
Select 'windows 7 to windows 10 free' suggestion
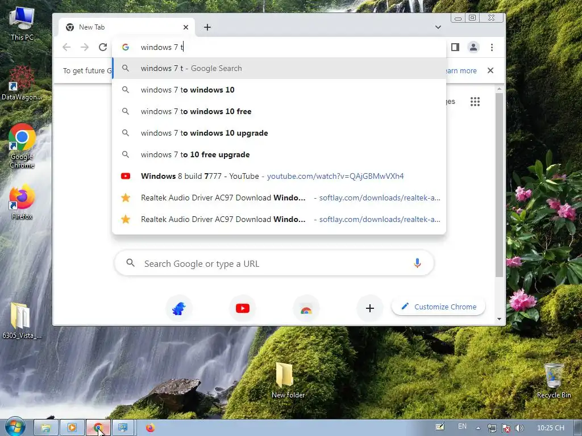pyautogui.click(x=279, y=111)
